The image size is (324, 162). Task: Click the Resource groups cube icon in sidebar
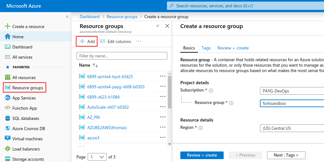click(x=7, y=88)
